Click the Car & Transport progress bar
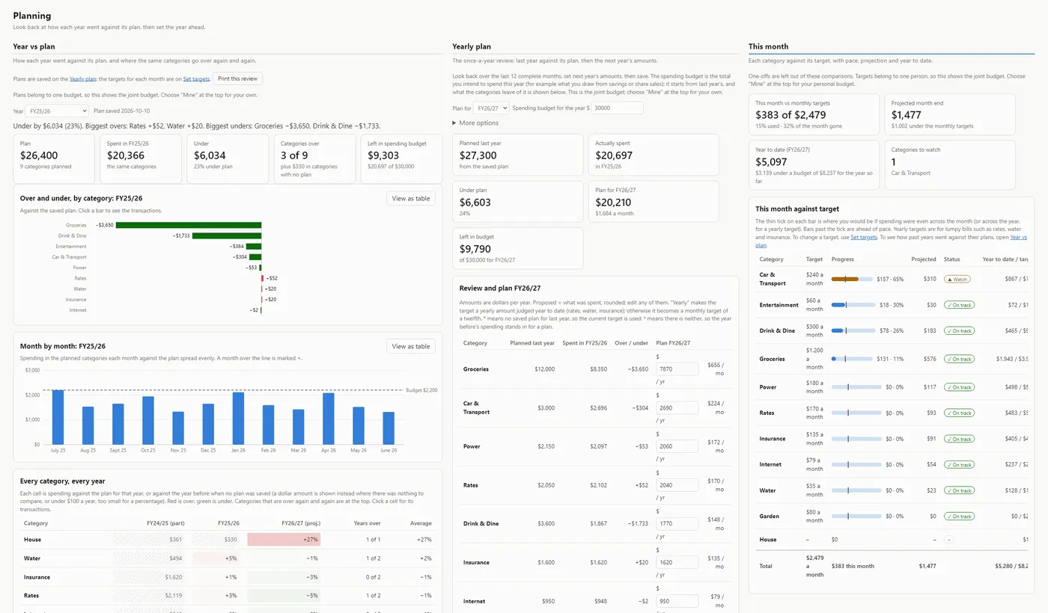This screenshot has width=1048, height=613. [x=852, y=279]
